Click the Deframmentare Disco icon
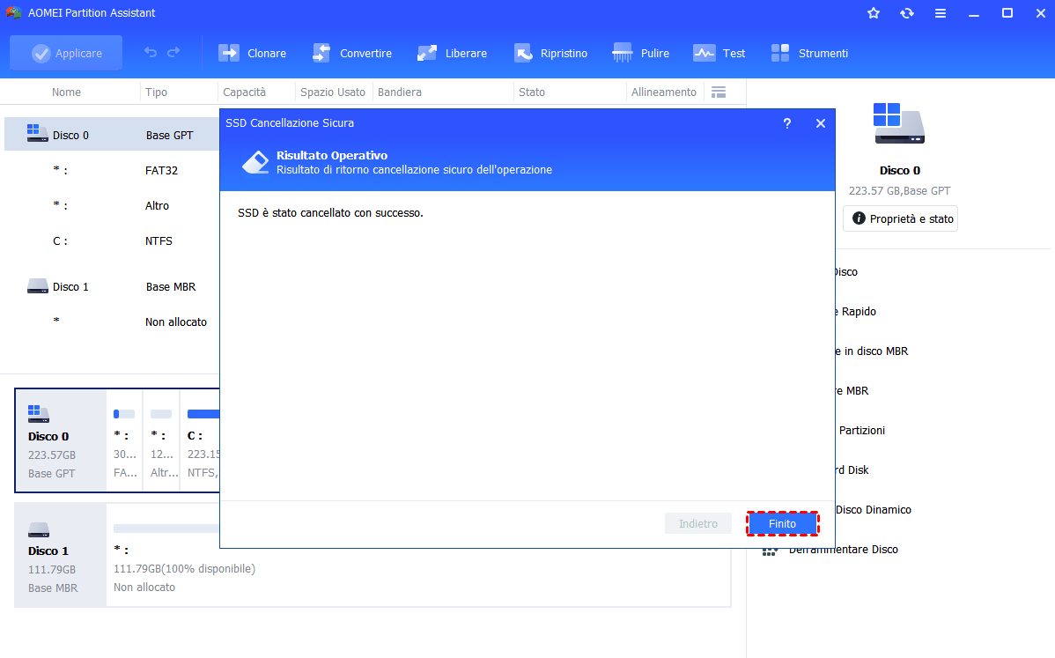The width and height of the screenshot is (1055, 658). (770, 551)
